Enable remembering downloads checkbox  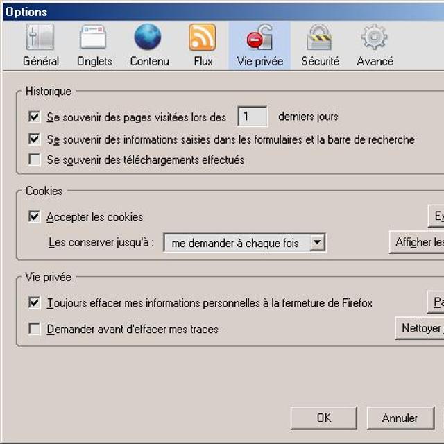tap(34, 160)
